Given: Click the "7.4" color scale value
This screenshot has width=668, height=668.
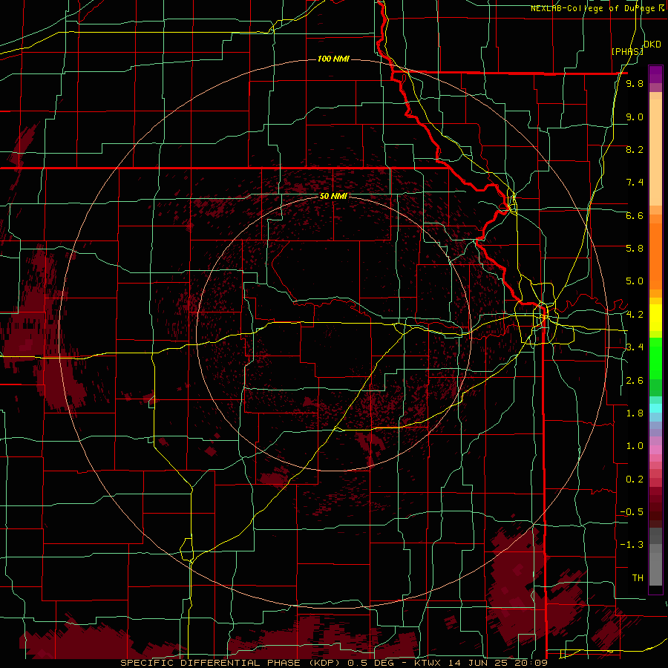Looking at the screenshot, I should (x=635, y=183).
